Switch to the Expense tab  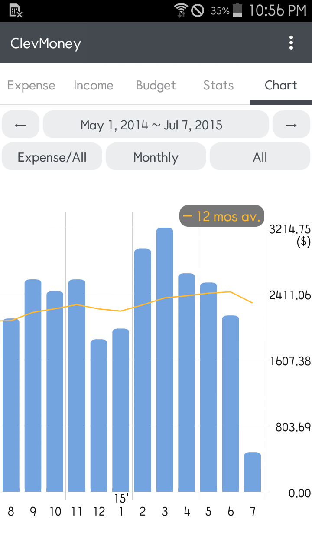pos(31,85)
